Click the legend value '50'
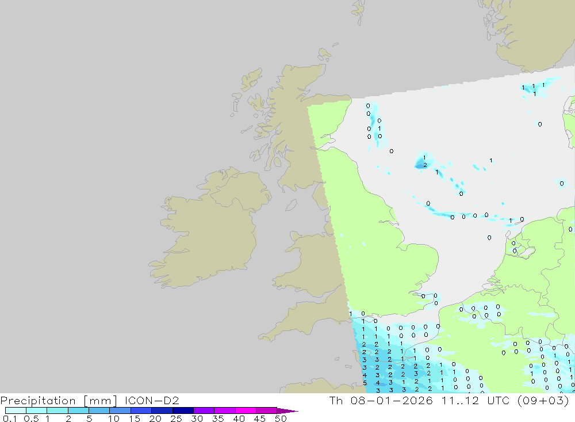575x422 pixels. [281, 419]
